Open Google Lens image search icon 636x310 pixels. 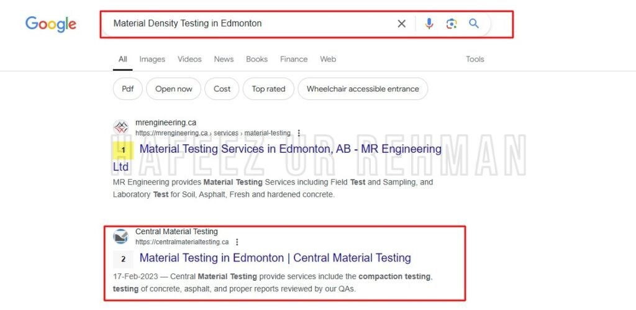point(452,24)
